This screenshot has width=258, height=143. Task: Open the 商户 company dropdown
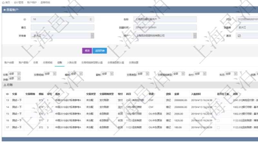pyautogui.click(x=195, y=36)
